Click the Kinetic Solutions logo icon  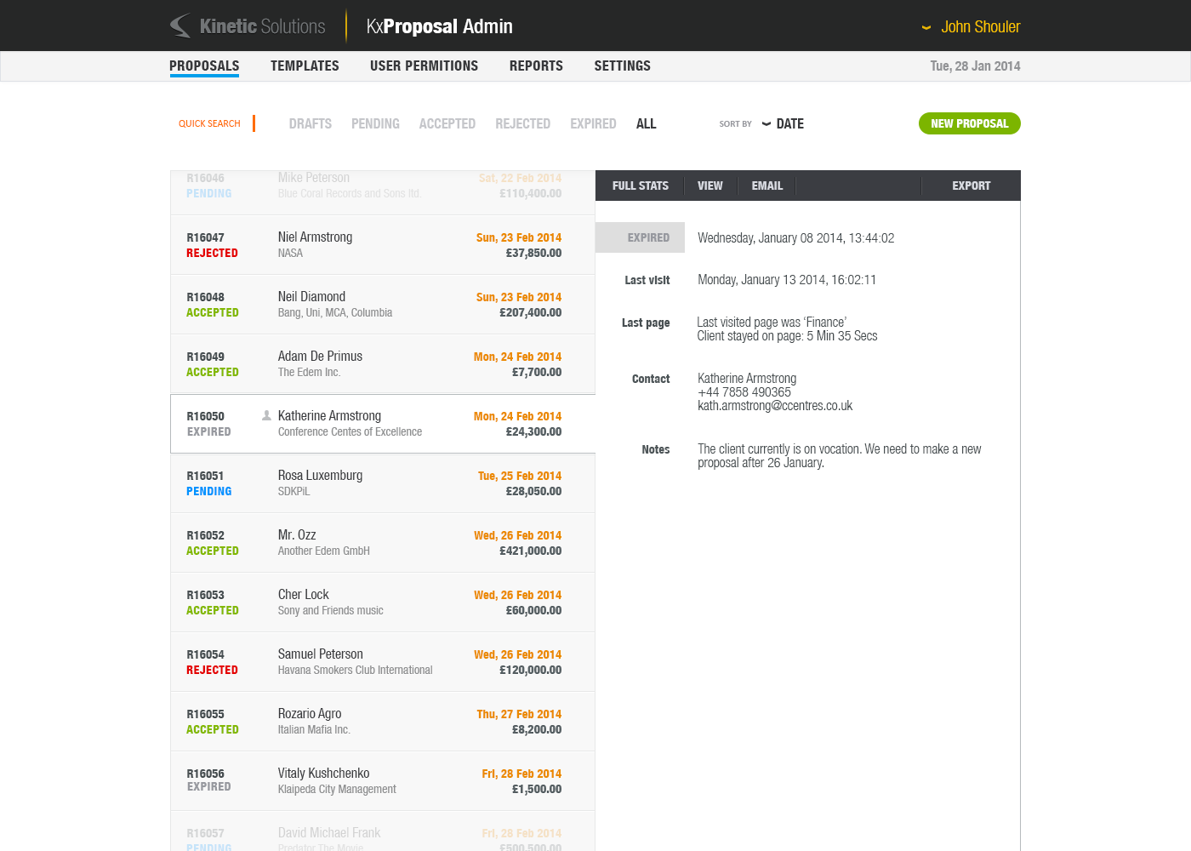point(180,26)
